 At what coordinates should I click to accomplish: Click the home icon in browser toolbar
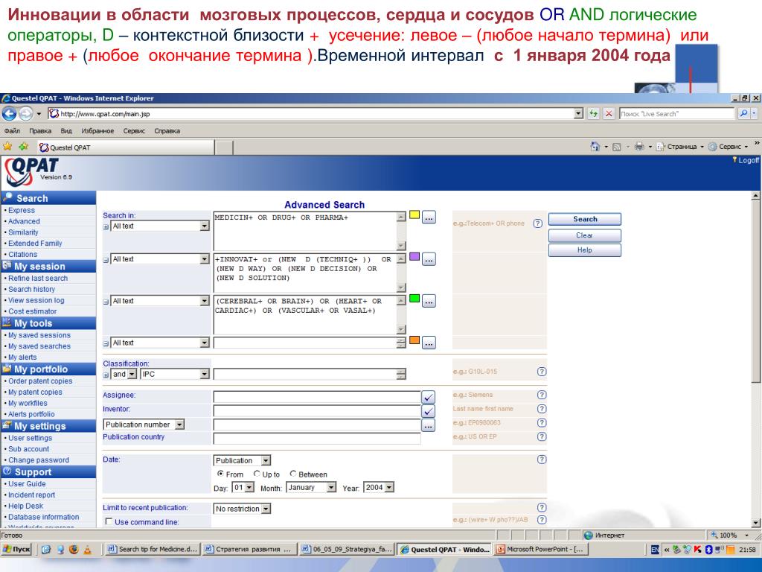(595, 147)
